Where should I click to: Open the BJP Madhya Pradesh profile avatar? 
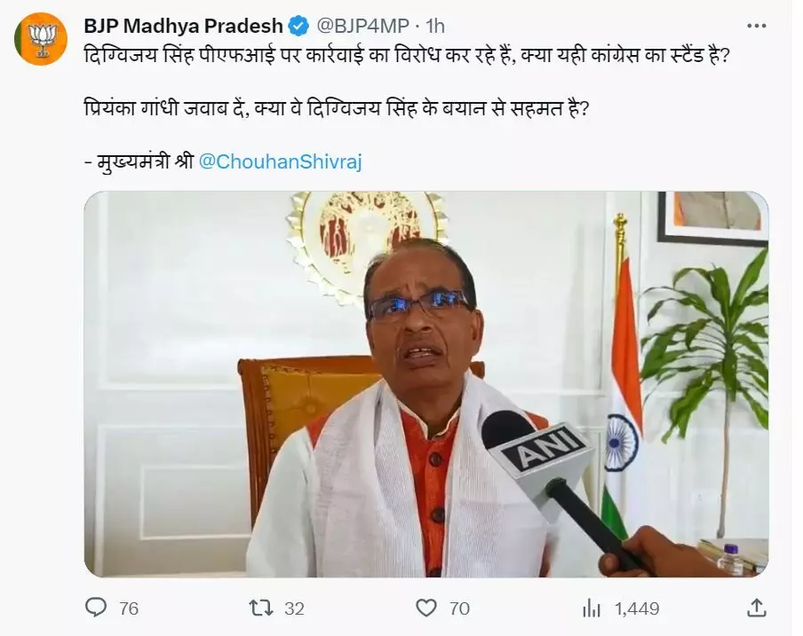[41, 39]
